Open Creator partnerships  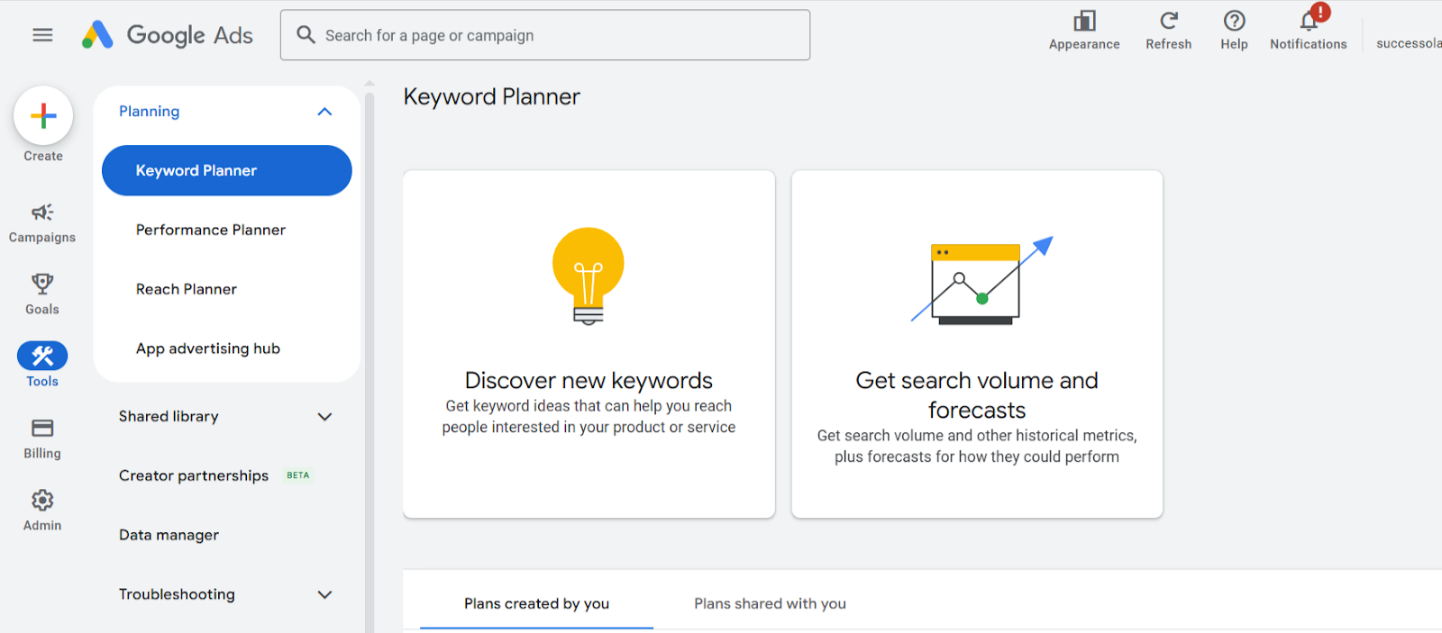tap(194, 475)
